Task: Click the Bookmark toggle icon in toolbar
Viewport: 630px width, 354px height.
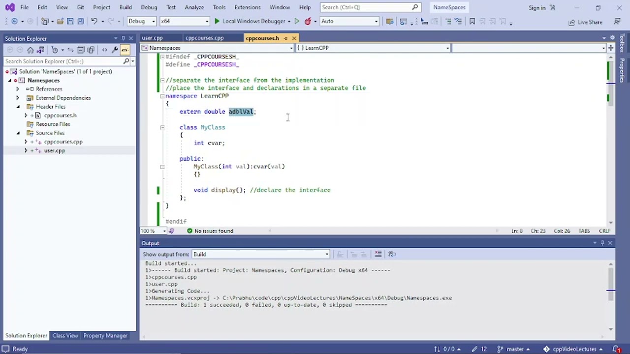Action: pos(472,21)
